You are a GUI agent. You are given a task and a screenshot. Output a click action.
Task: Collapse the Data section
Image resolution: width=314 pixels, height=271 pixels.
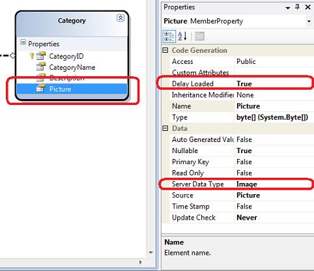pyautogui.click(x=165, y=128)
